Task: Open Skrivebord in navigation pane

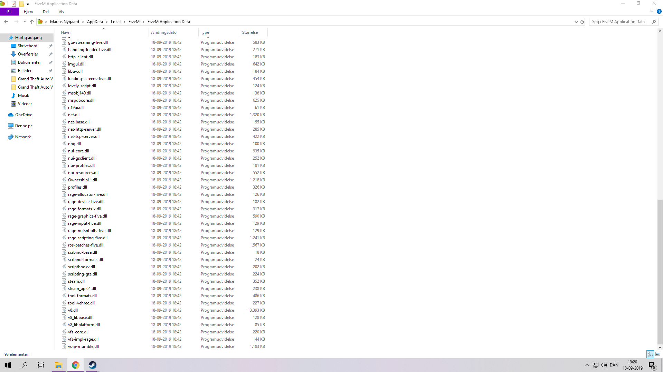Action: click(x=28, y=46)
